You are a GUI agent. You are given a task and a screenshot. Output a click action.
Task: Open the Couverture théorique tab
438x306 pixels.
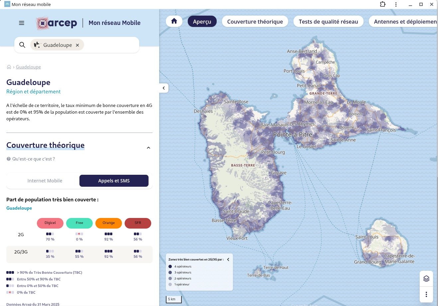[255, 22]
